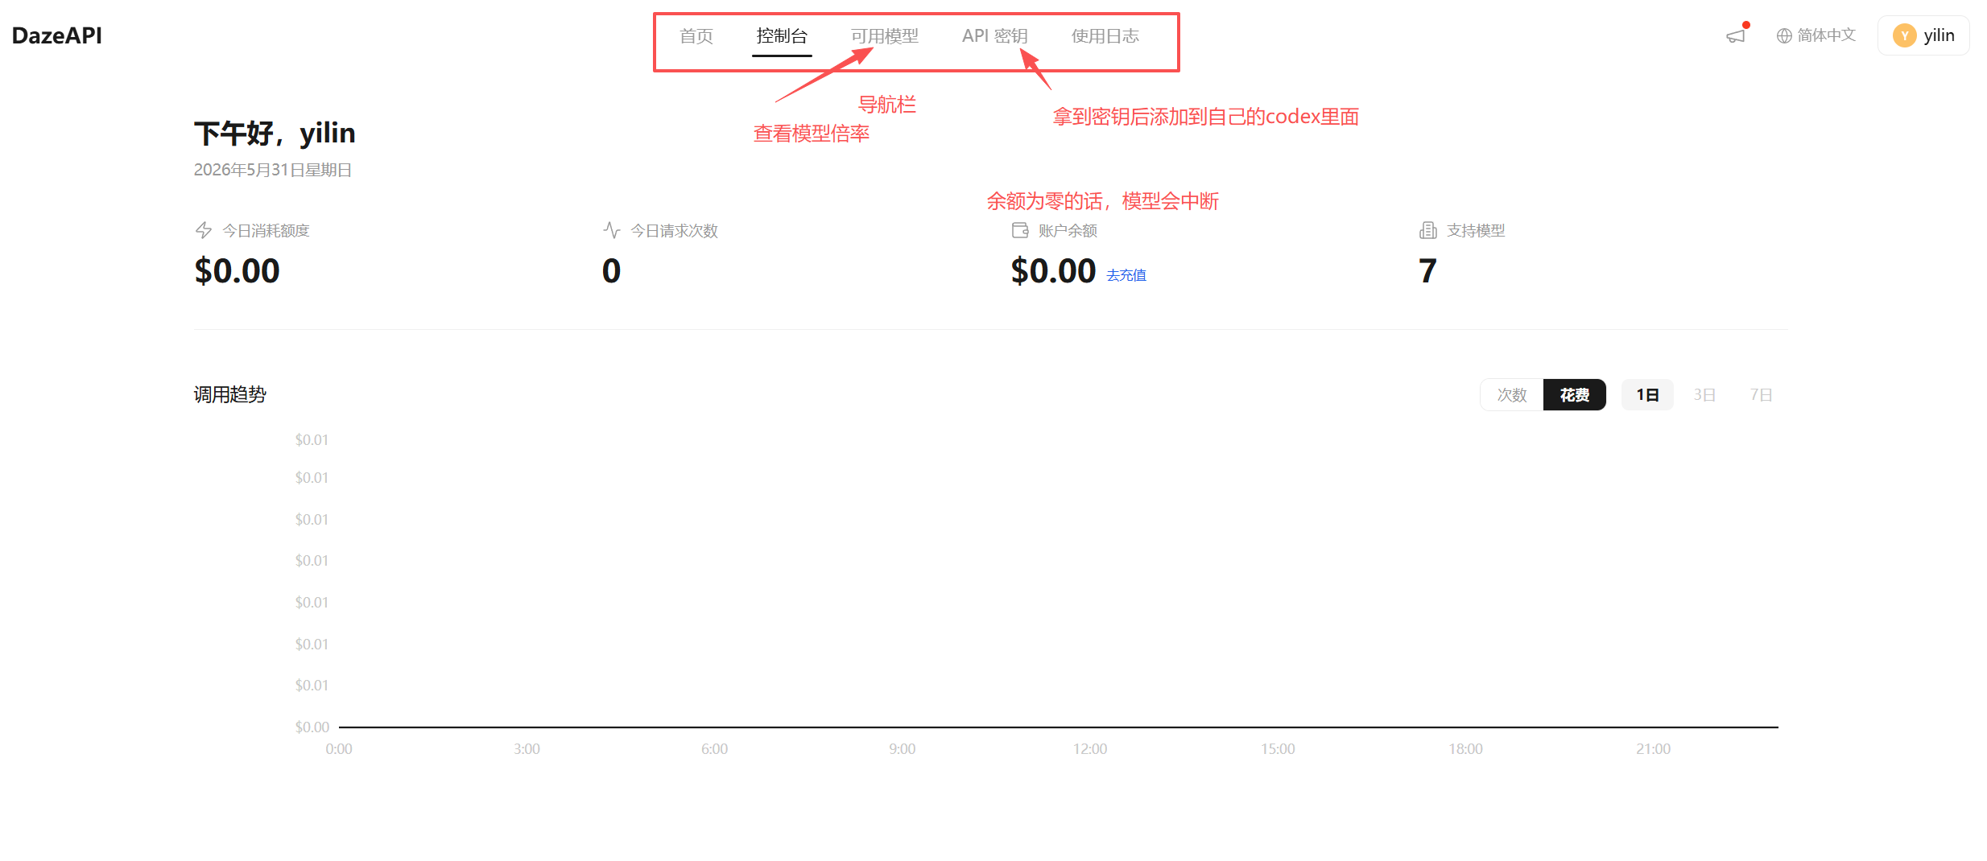Click the 今日消耗额度 label
The width and height of the screenshot is (1987, 861).
pyautogui.click(x=266, y=231)
